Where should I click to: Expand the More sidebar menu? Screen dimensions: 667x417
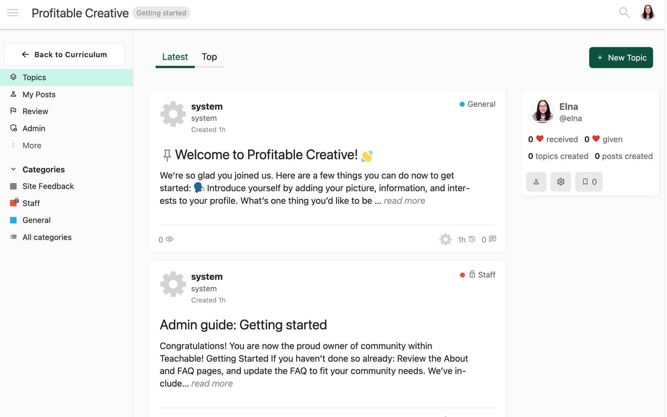[x=31, y=145]
